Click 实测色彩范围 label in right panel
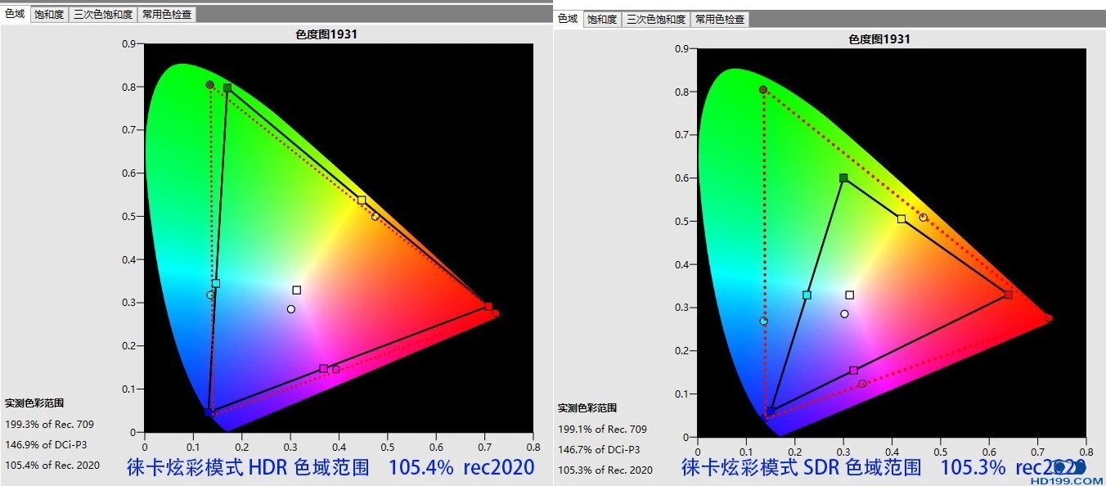This screenshot has width=1106, height=486. click(x=587, y=407)
